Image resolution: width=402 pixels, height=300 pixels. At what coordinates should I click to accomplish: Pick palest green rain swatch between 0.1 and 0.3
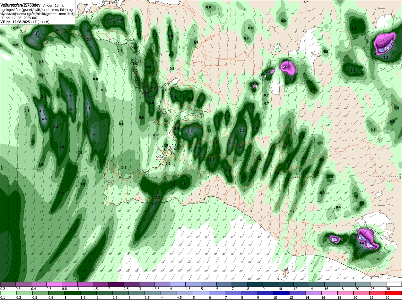[8, 293]
